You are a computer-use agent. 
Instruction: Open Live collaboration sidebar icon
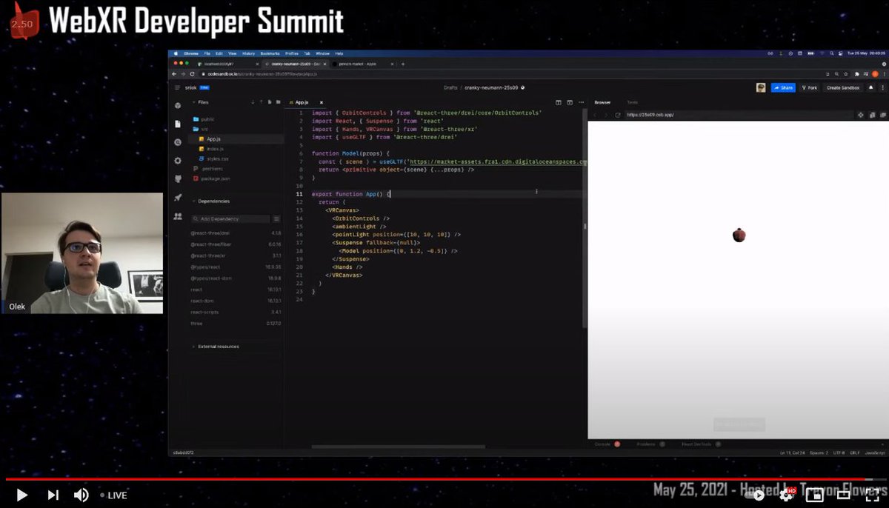click(x=178, y=216)
